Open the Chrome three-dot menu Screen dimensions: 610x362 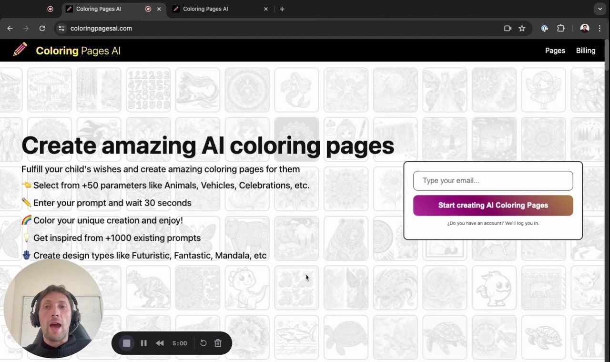coord(600,28)
